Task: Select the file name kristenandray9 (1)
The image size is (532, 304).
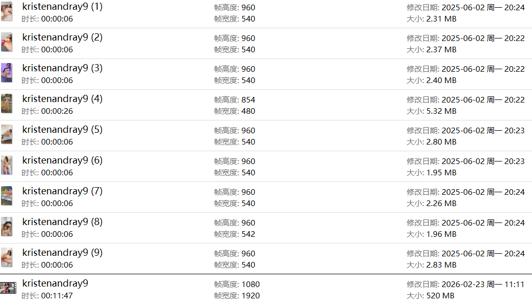Action: 62,7
